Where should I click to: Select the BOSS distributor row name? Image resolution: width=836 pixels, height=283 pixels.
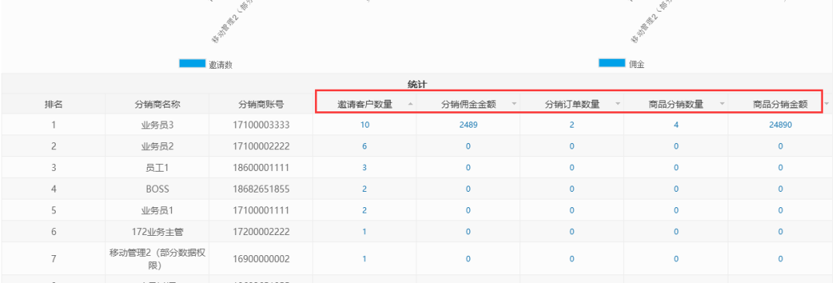click(x=157, y=189)
